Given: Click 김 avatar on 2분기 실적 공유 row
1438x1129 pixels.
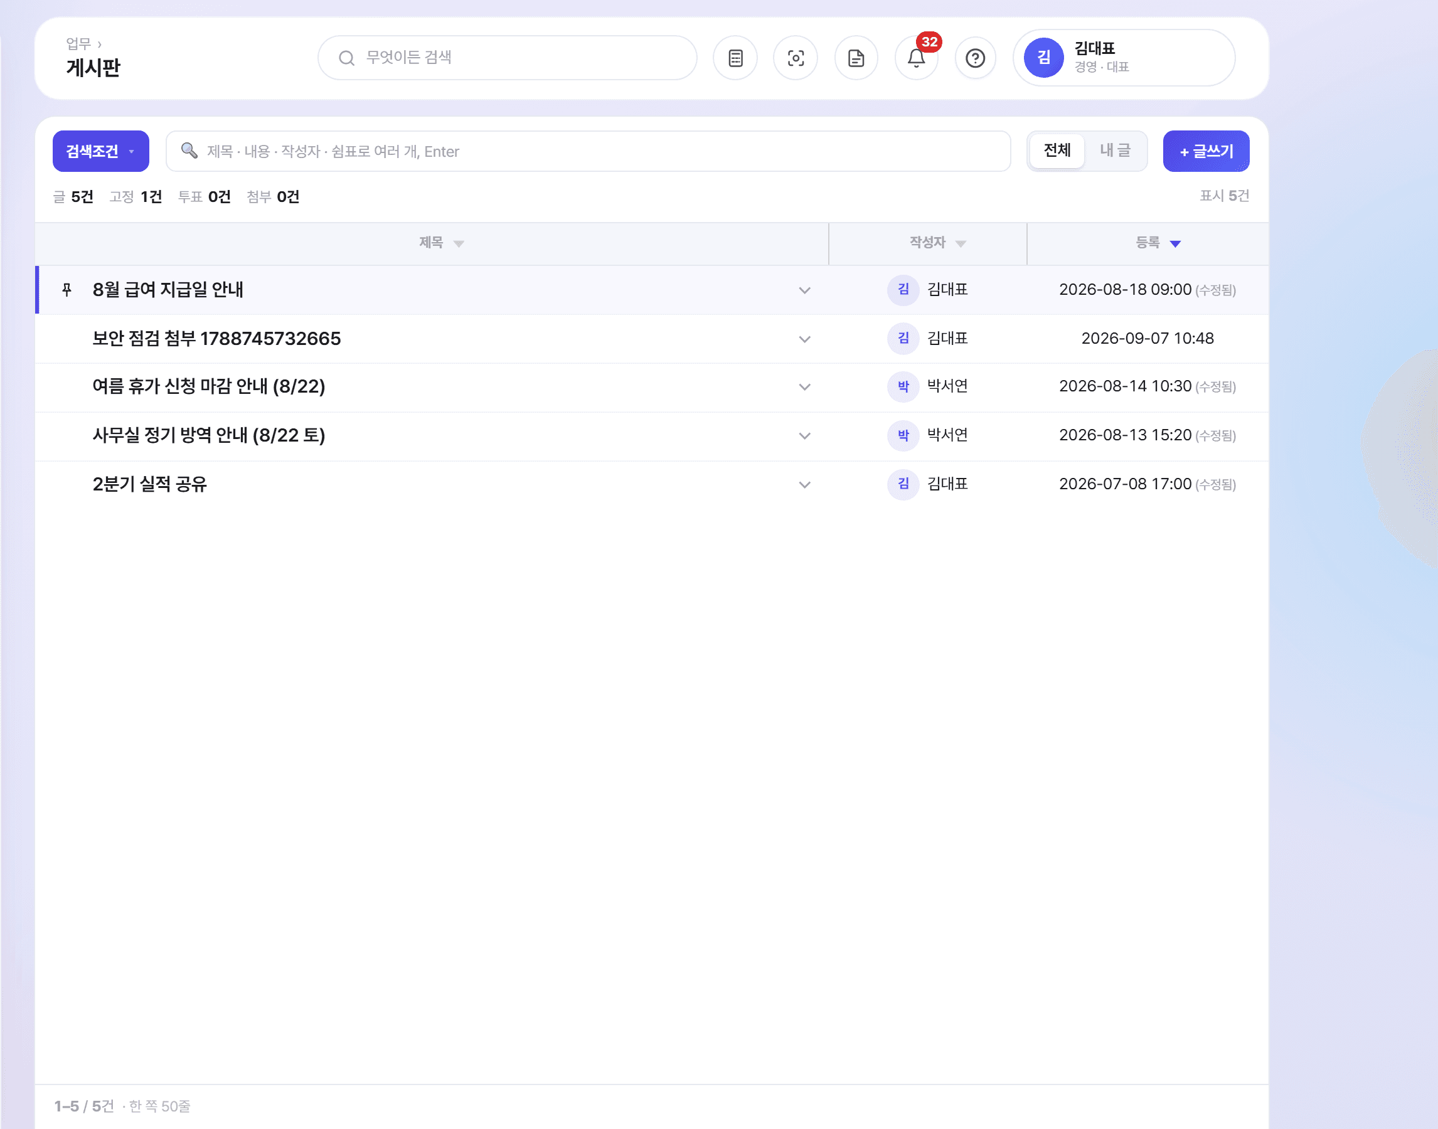Looking at the screenshot, I should click(x=903, y=484).
